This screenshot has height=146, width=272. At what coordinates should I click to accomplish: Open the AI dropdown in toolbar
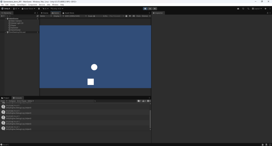tap(45, 9)
